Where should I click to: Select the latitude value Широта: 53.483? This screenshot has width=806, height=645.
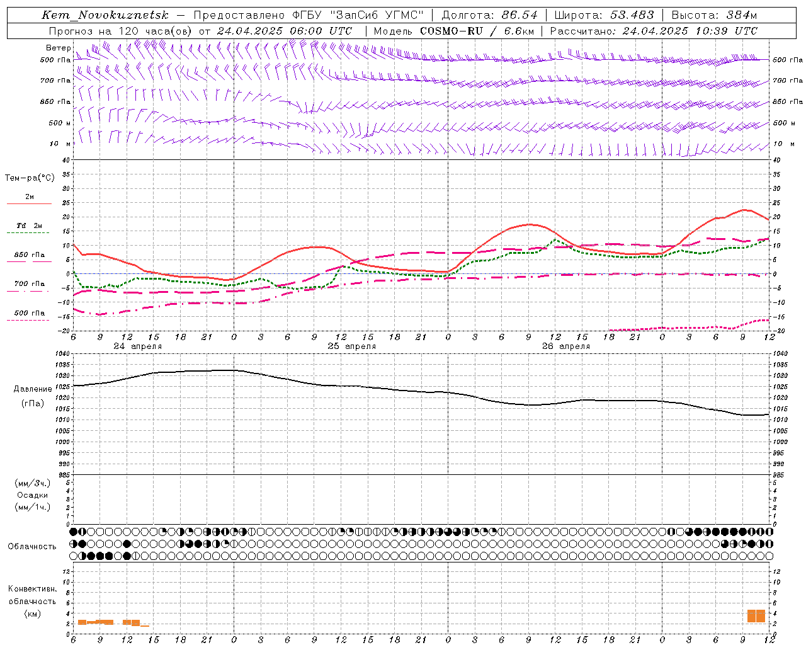(x=604, y=15)
